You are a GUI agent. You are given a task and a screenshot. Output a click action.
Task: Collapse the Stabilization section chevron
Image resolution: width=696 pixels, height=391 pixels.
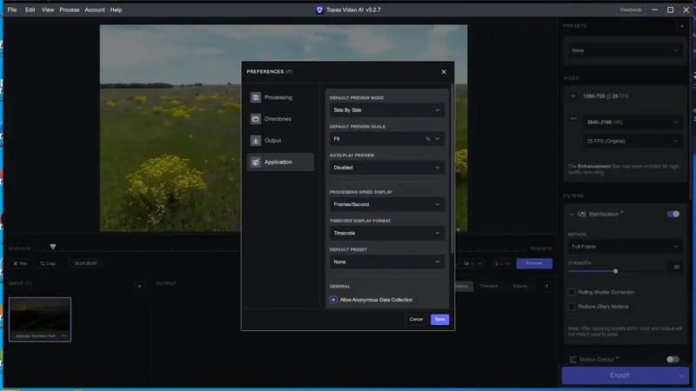(572, 214)
